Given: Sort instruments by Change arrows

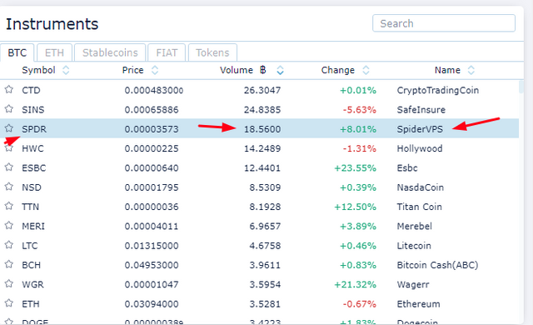Looking at the screenshot, I should (x=366, y=70).
